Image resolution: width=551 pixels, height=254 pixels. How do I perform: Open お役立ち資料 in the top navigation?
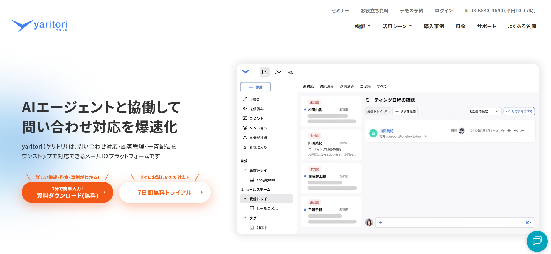click(x=375, y=11)
